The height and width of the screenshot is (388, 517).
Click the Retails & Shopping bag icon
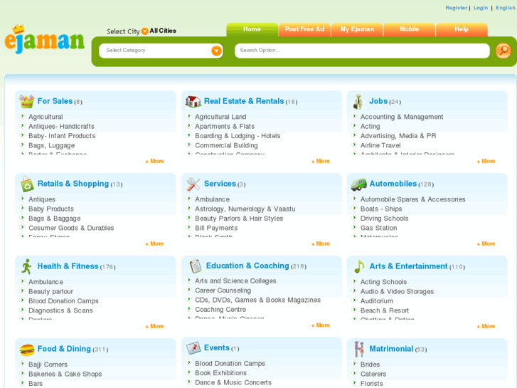point(27,184)
